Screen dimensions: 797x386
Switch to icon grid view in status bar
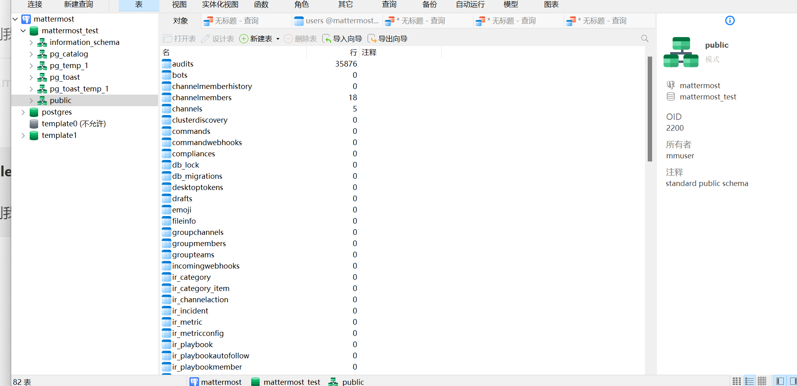[736, 381]
